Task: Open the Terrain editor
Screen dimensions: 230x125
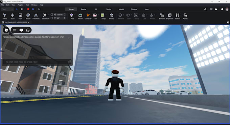Action: 80,16
